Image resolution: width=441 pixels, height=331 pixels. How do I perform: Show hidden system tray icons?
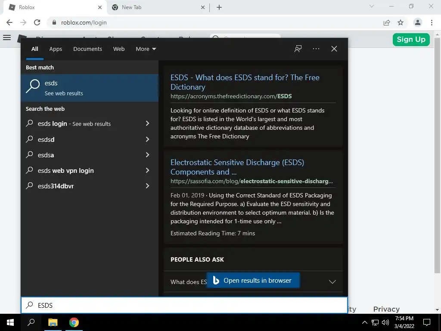364,322
